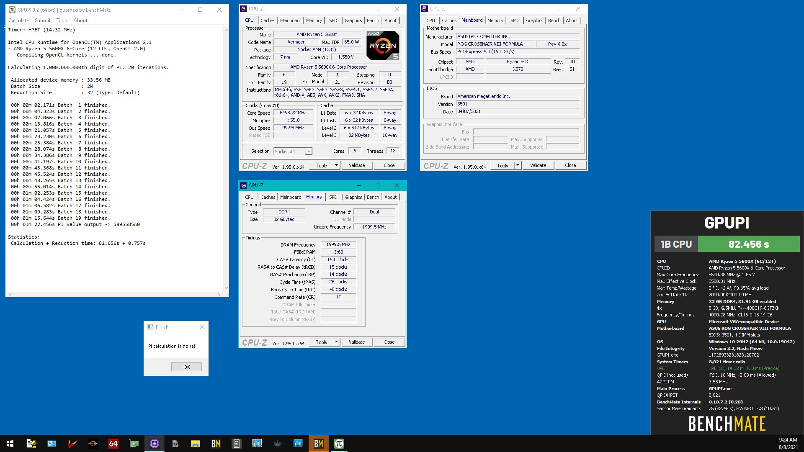Select Graphics tab in Mainboard CPU-Z window
This screenshot has width=804, height=452.
tap(535, 21)
